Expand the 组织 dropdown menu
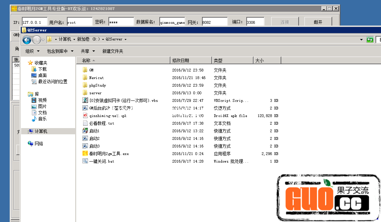This screenshot has width=381, height=222. point(32,51)
